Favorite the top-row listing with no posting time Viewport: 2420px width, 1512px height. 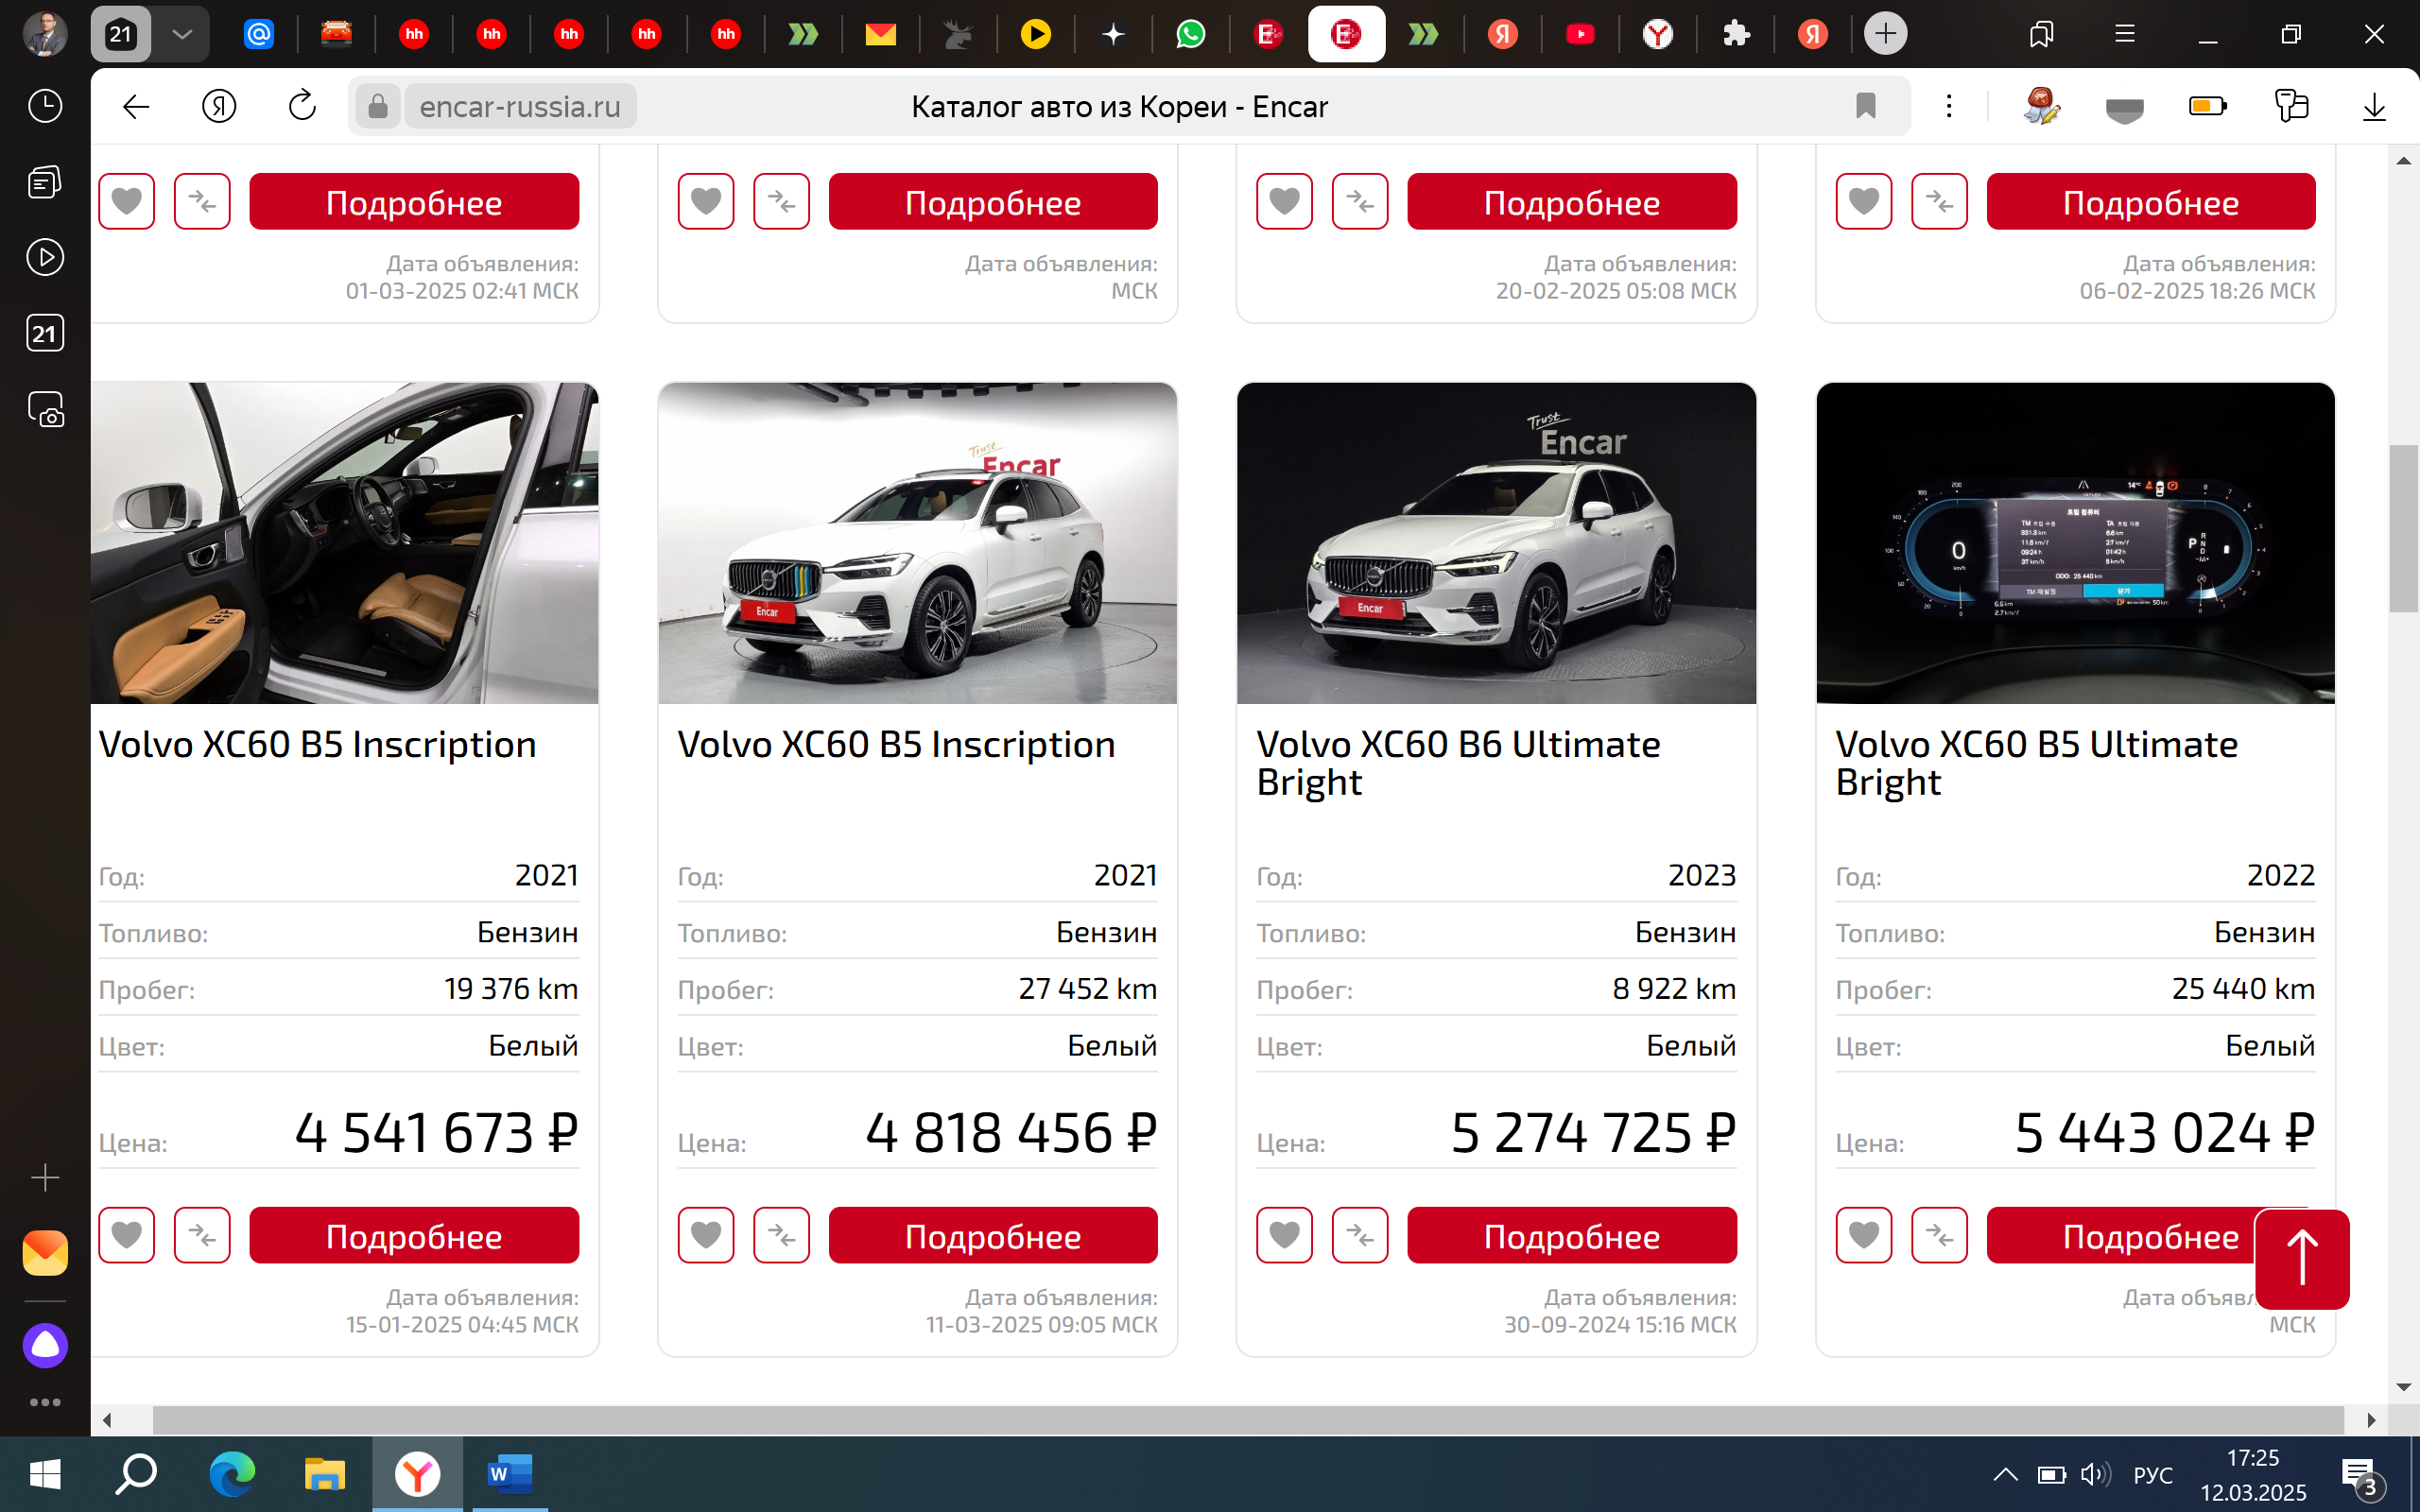[x=706, y=201]
